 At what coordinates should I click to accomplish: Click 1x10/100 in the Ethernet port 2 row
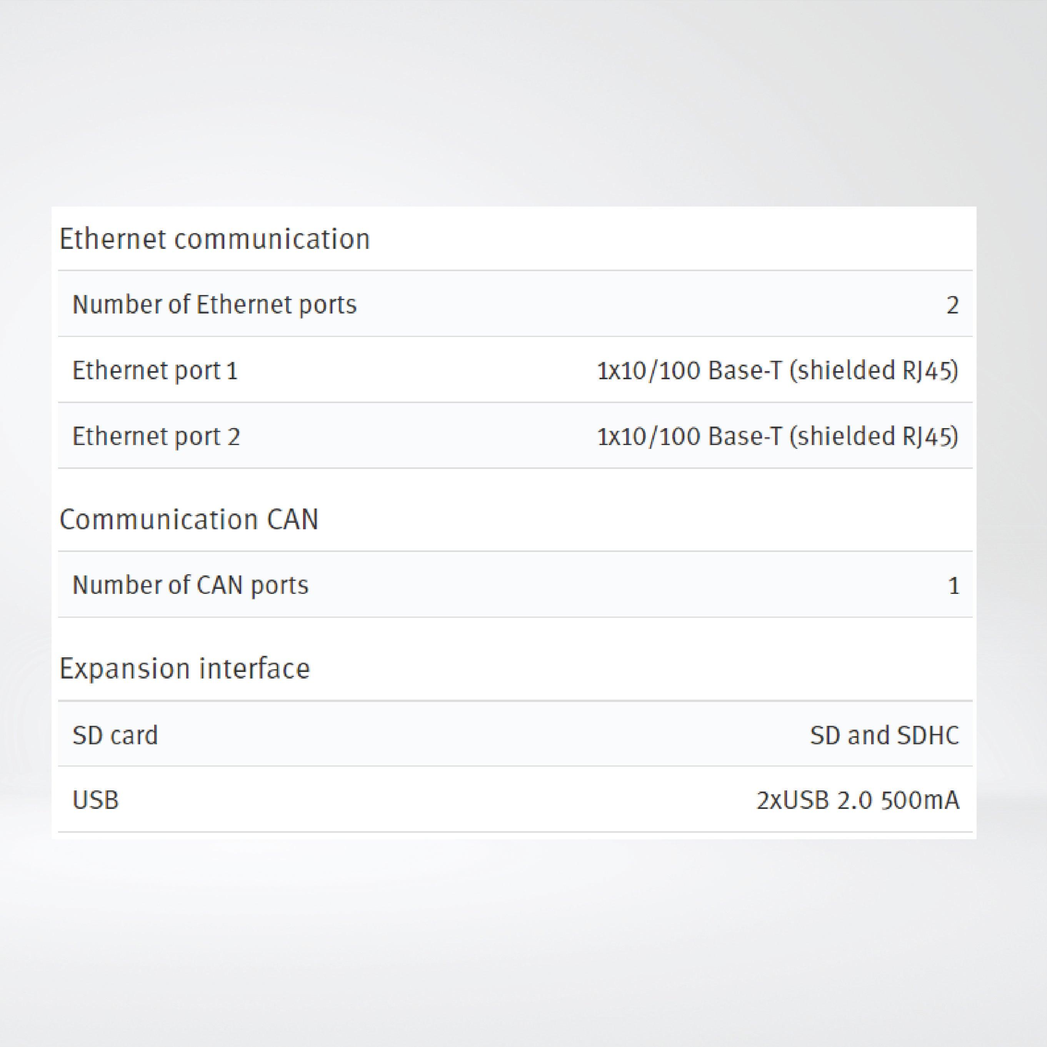[649, 436]
